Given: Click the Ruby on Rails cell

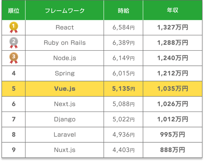Looking at the screenshot, I should [65, 43].
